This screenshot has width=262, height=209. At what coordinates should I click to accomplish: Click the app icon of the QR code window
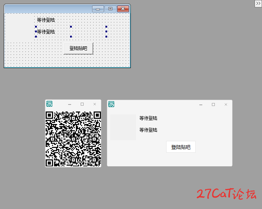(x=49, y=104)
